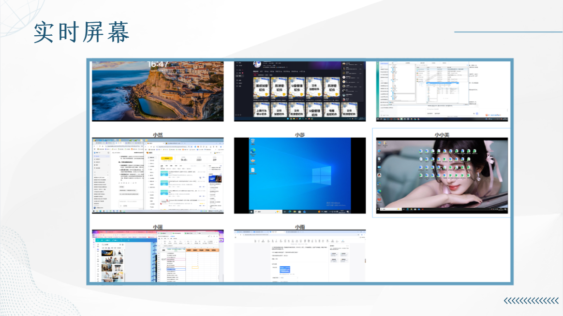Click the Recycle Bin icon on 小莎's desktop
563x316 pixels.
click(x=253, y=142)
